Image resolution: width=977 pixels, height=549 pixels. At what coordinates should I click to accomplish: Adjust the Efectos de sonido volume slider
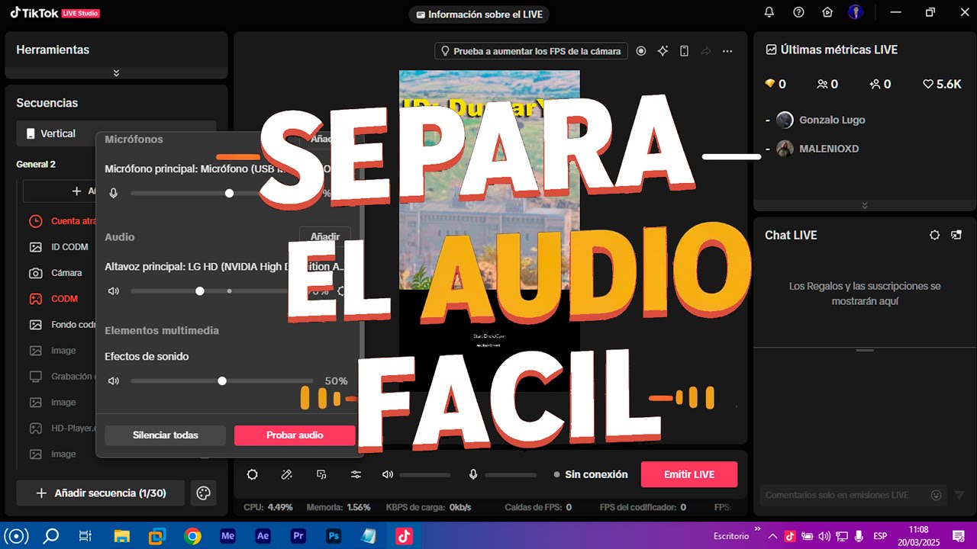[222, 380]
